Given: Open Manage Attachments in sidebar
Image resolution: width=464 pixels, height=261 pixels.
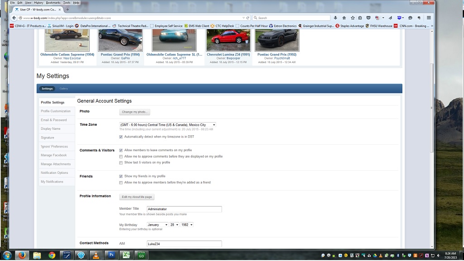Looking at the screenshot, I should (x=56, y=164).
